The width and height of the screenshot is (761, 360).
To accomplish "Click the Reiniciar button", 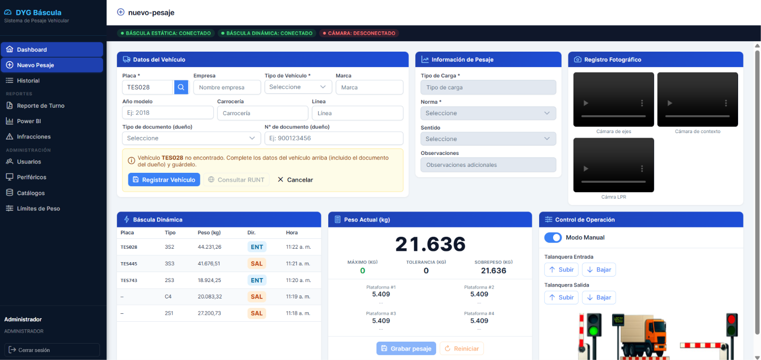I will 462,349.
